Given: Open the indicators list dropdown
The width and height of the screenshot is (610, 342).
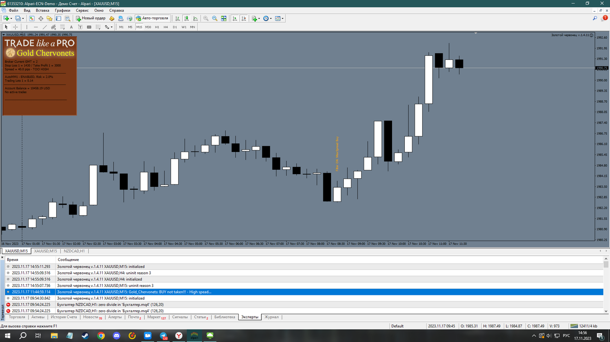Looking at the screenshot, I should point(256,18).
